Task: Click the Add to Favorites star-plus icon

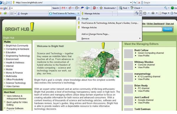Action: coord(5,13)
